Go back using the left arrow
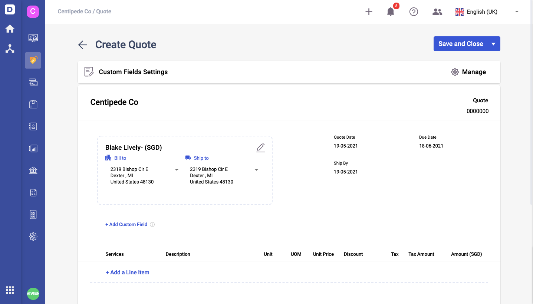This screenshot has width=533, height=304. click(x=82, y=45)
